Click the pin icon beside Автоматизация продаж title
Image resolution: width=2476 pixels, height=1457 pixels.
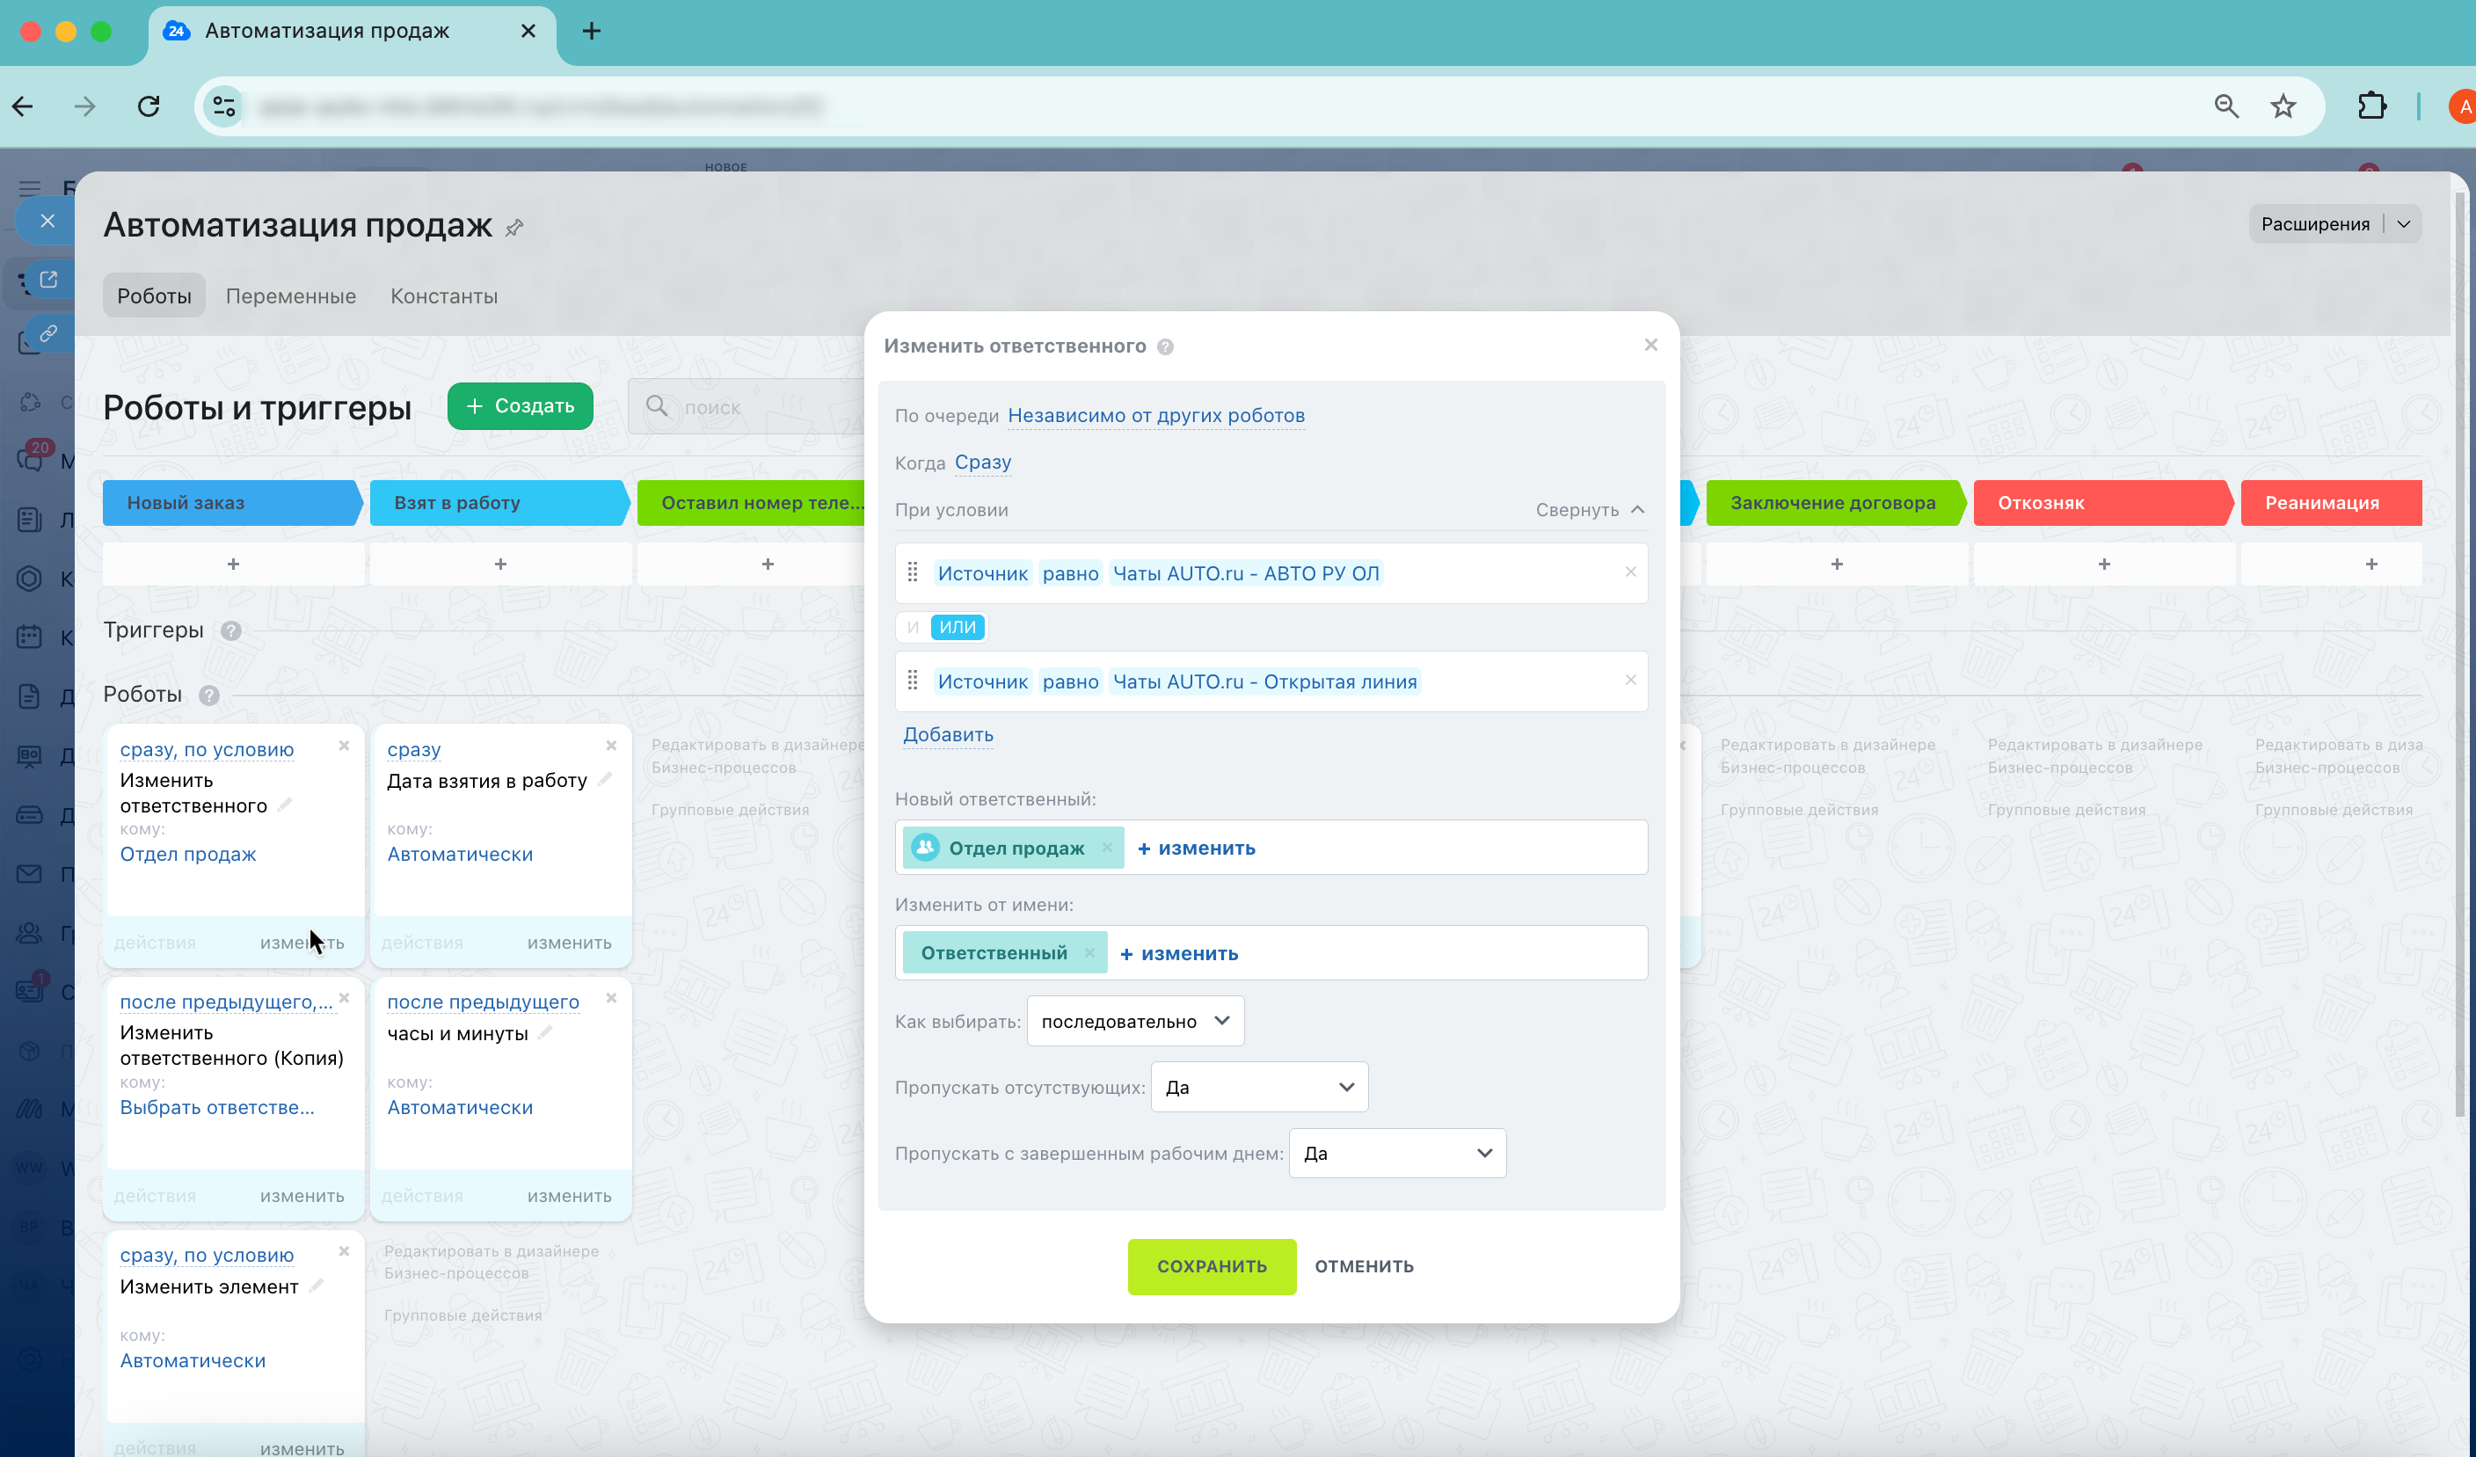pyautogui.click(x=513, y=228)
